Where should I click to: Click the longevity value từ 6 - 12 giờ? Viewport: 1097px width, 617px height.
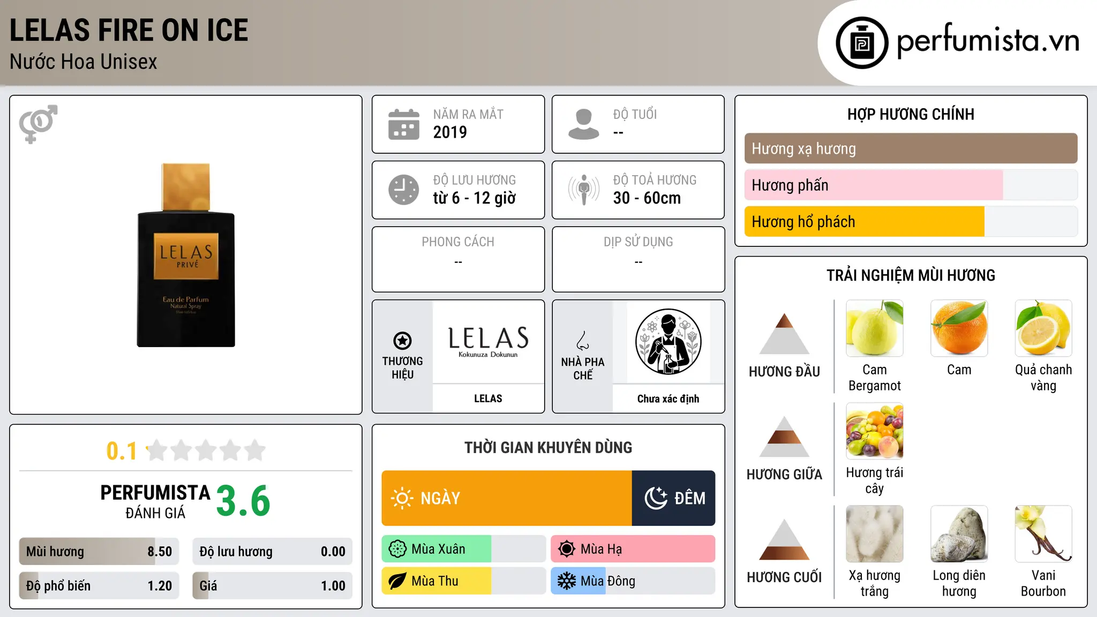pos(474,198)
